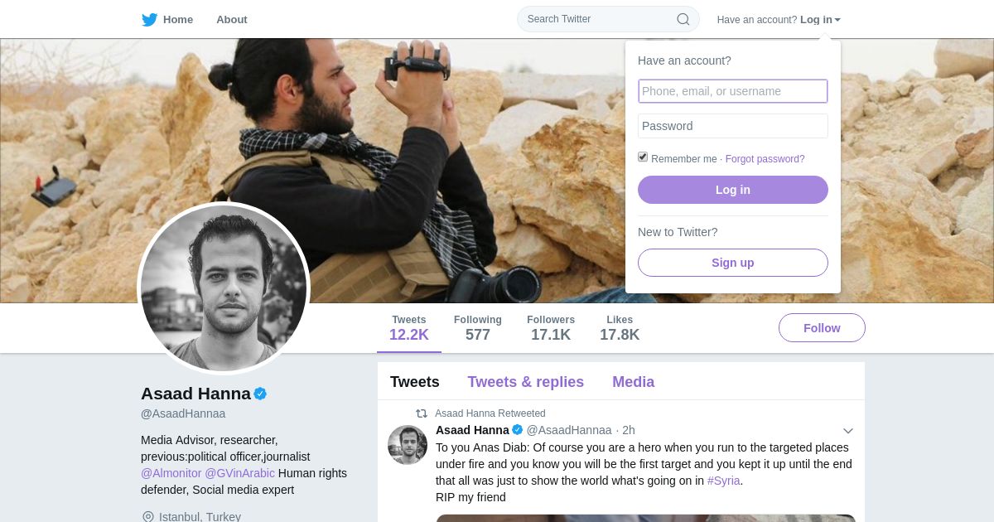The height and width of the screenshot is (522, 994).
Task: Click the Twitter bird logo icon
Action: tap(149, 20)
